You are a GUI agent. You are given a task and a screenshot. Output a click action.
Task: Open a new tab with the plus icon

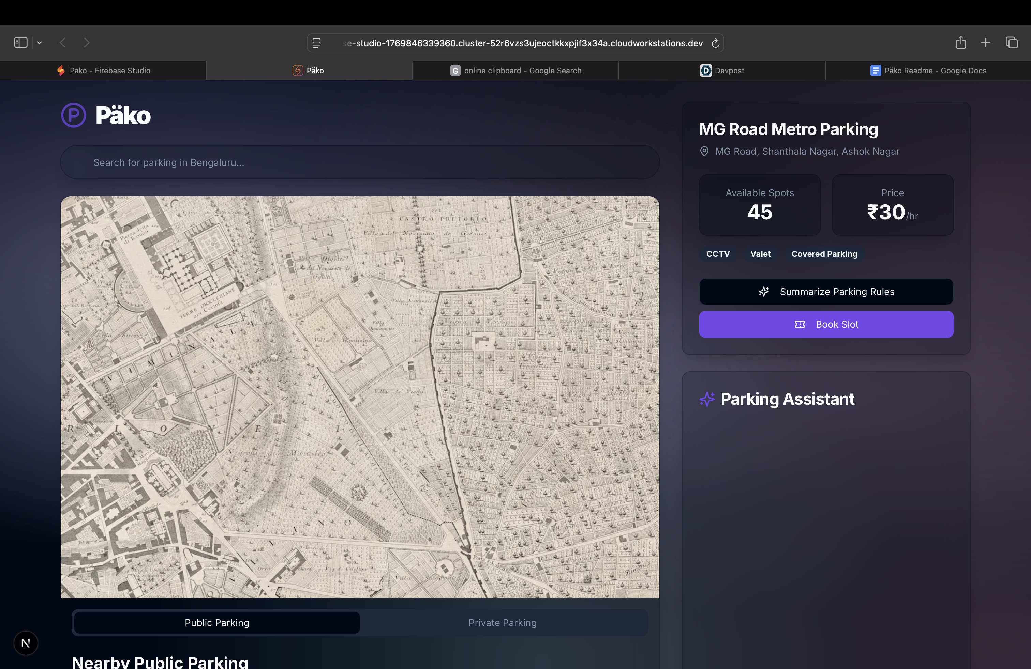point(986,42)
